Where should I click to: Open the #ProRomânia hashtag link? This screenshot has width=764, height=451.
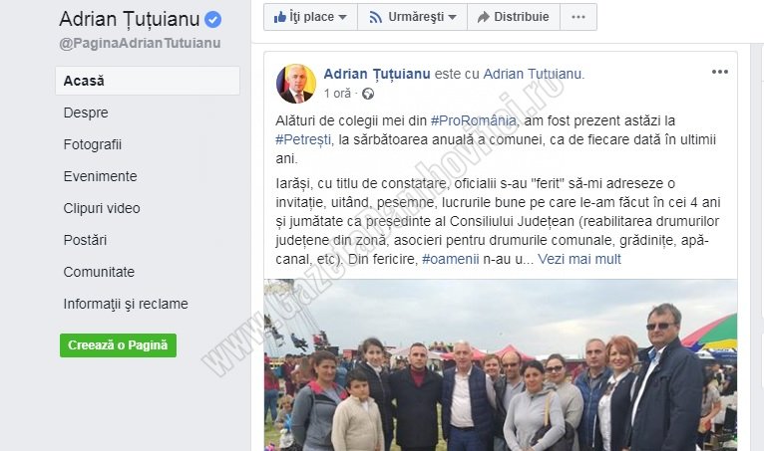click(x=473, y=120)
